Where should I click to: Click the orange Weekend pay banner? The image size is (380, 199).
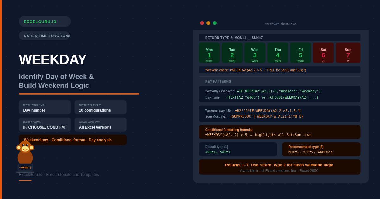[73, 140]
